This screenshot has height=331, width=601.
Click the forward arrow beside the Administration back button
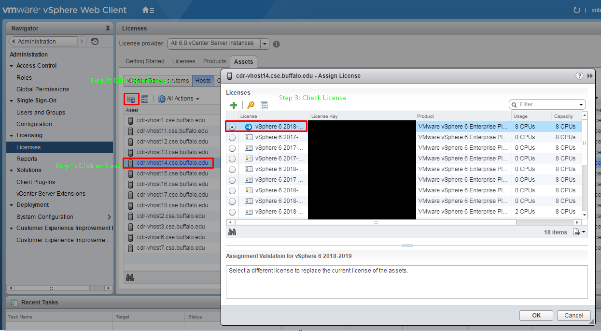click(x=83, y=42)
